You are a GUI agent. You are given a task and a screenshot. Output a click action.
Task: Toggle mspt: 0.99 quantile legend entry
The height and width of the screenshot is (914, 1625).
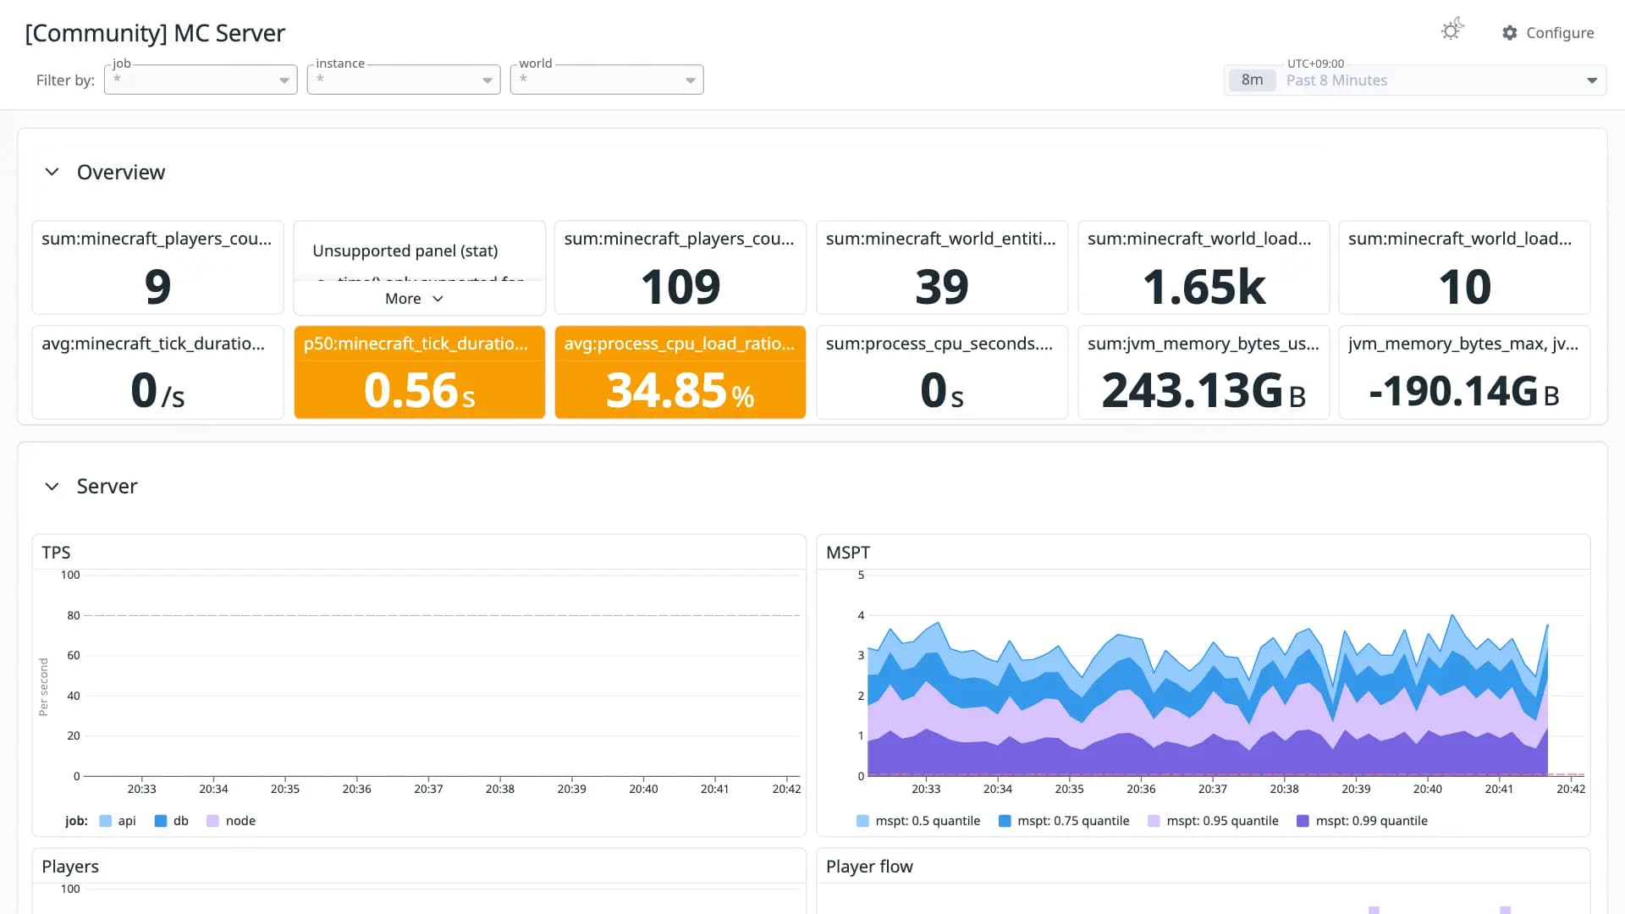[1362, 821]
